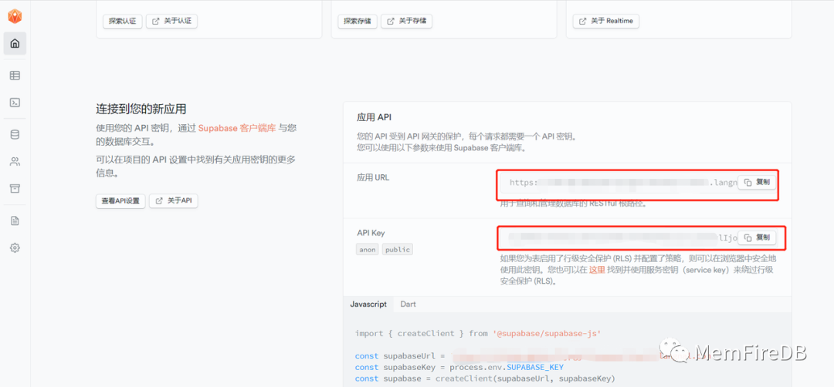Click the API Key field label

[x=371, y=233]
